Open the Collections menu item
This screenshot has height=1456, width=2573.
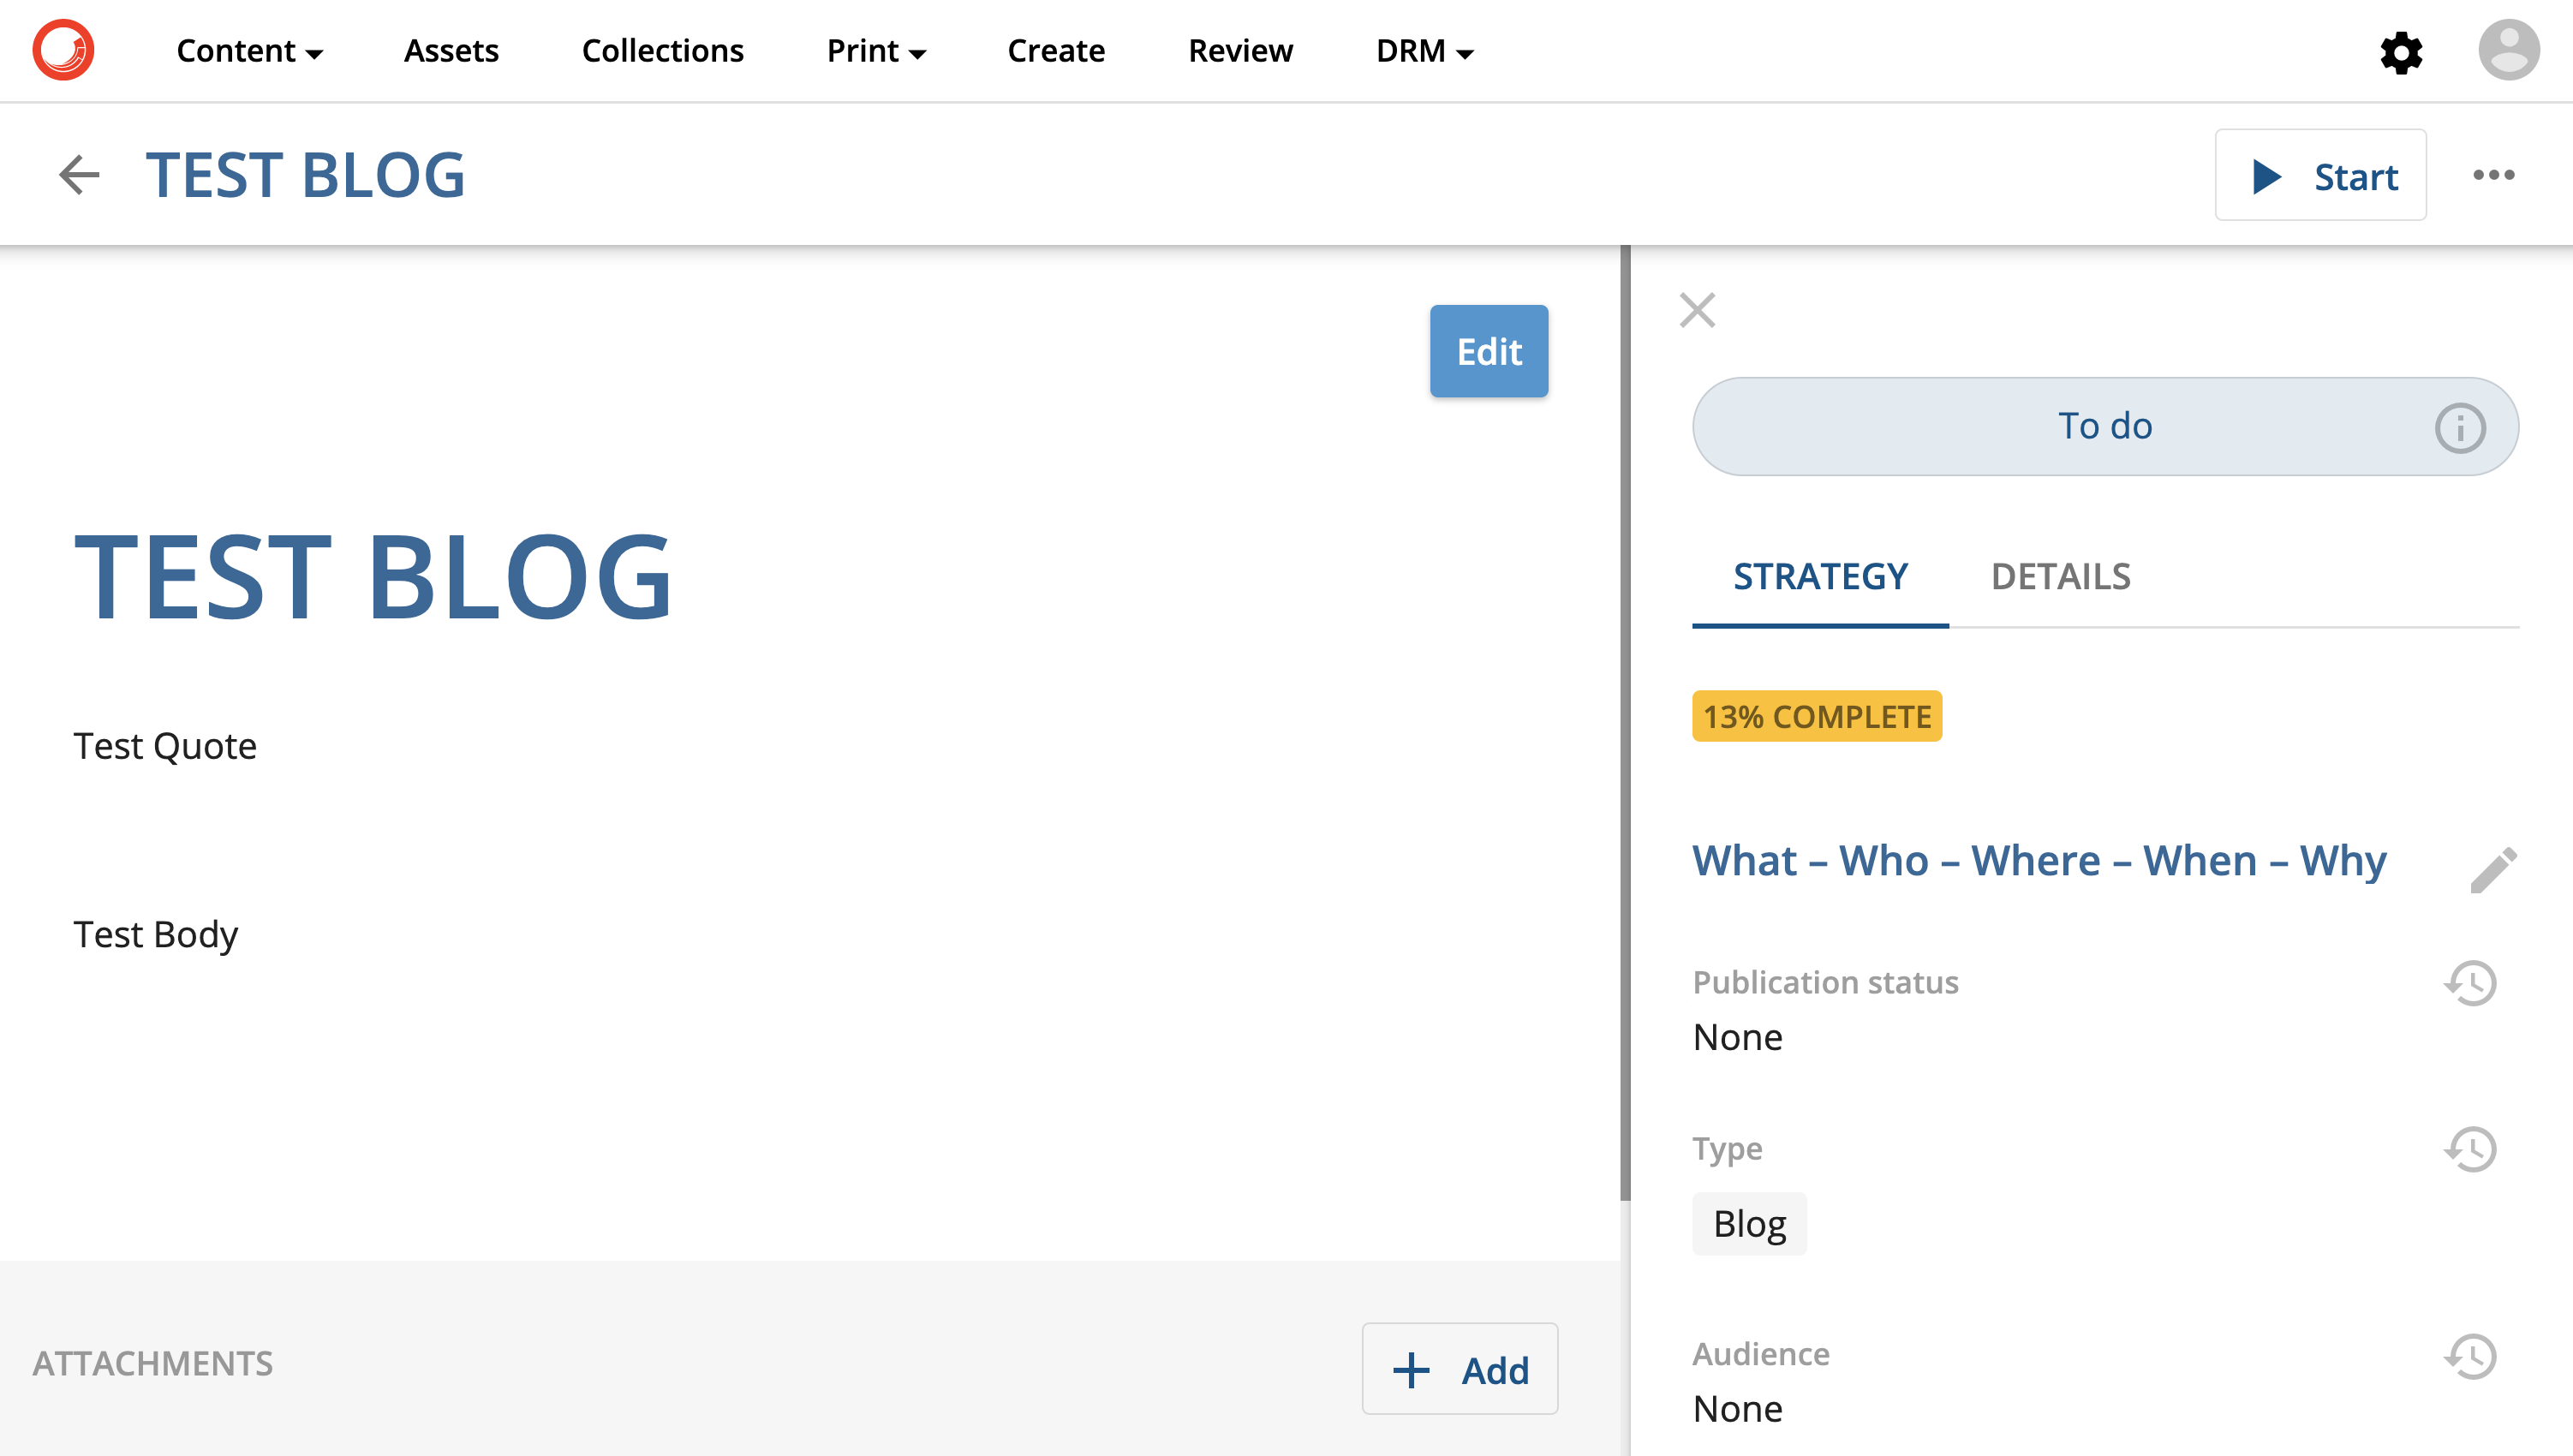click(662, 50)
